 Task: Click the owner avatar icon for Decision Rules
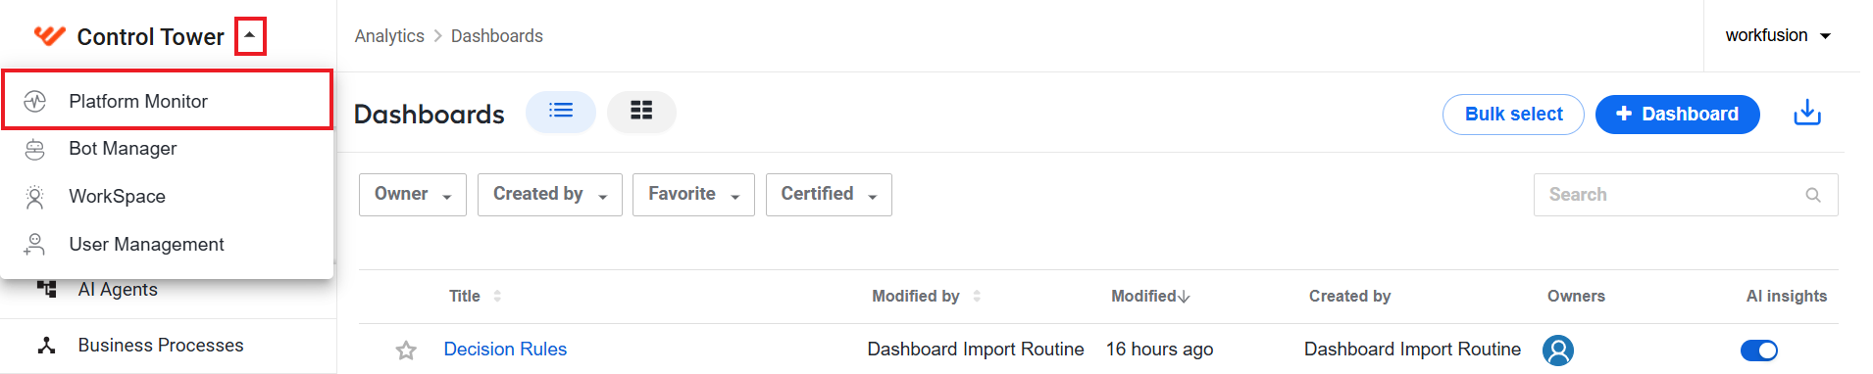click(x=1558, y=350)
